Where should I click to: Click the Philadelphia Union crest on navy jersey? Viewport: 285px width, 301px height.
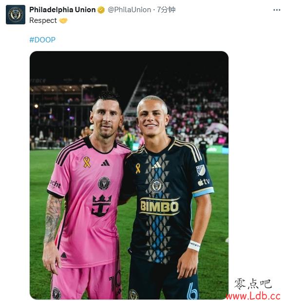(x=156, y=186)
